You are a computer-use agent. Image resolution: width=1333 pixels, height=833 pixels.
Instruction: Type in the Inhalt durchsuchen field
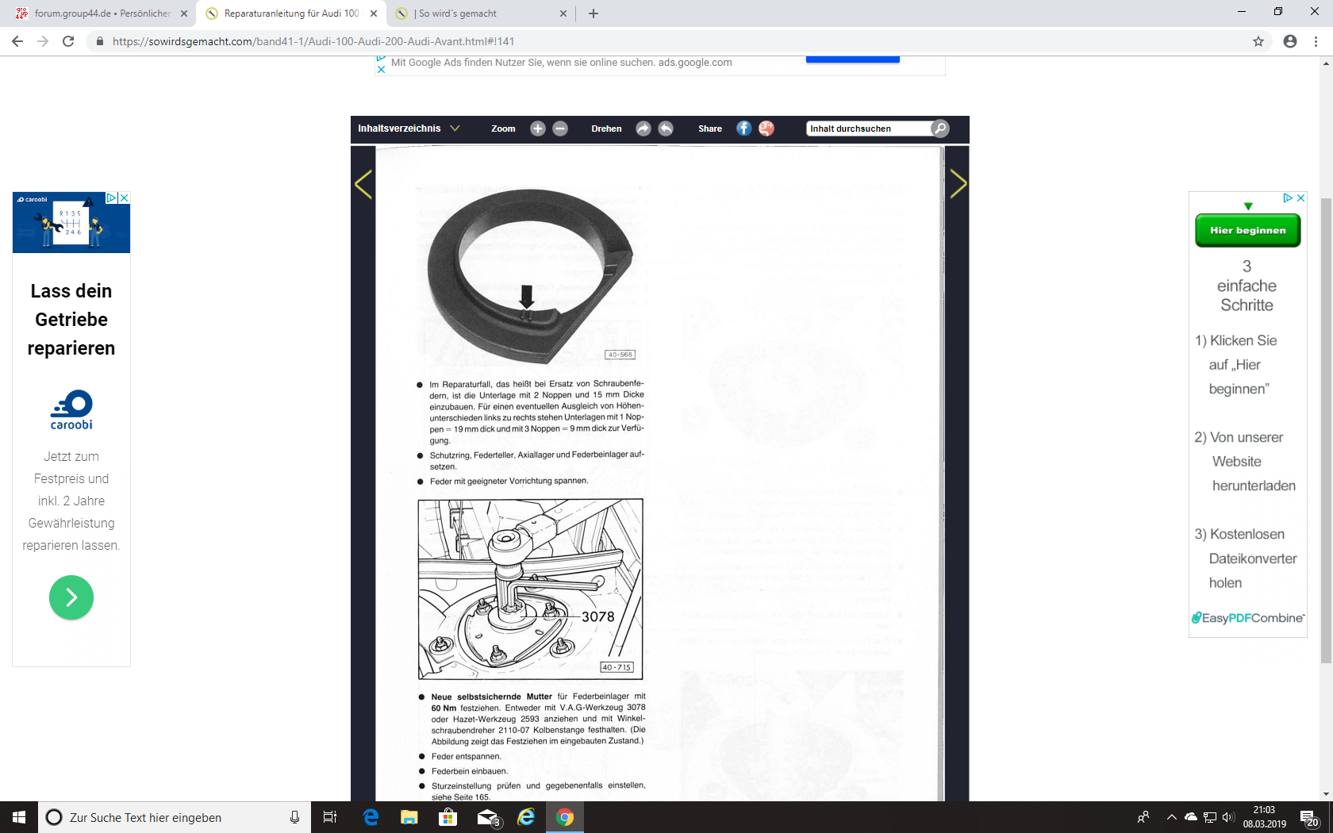(x=868, y=129)
